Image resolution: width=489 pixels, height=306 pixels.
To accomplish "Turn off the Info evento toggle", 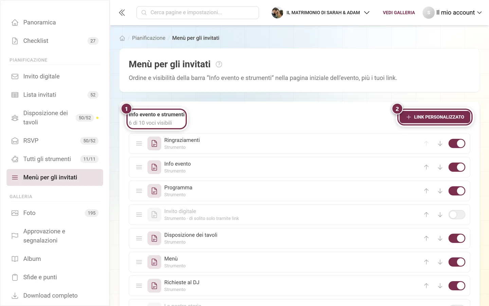I will (x=457, y=167).
